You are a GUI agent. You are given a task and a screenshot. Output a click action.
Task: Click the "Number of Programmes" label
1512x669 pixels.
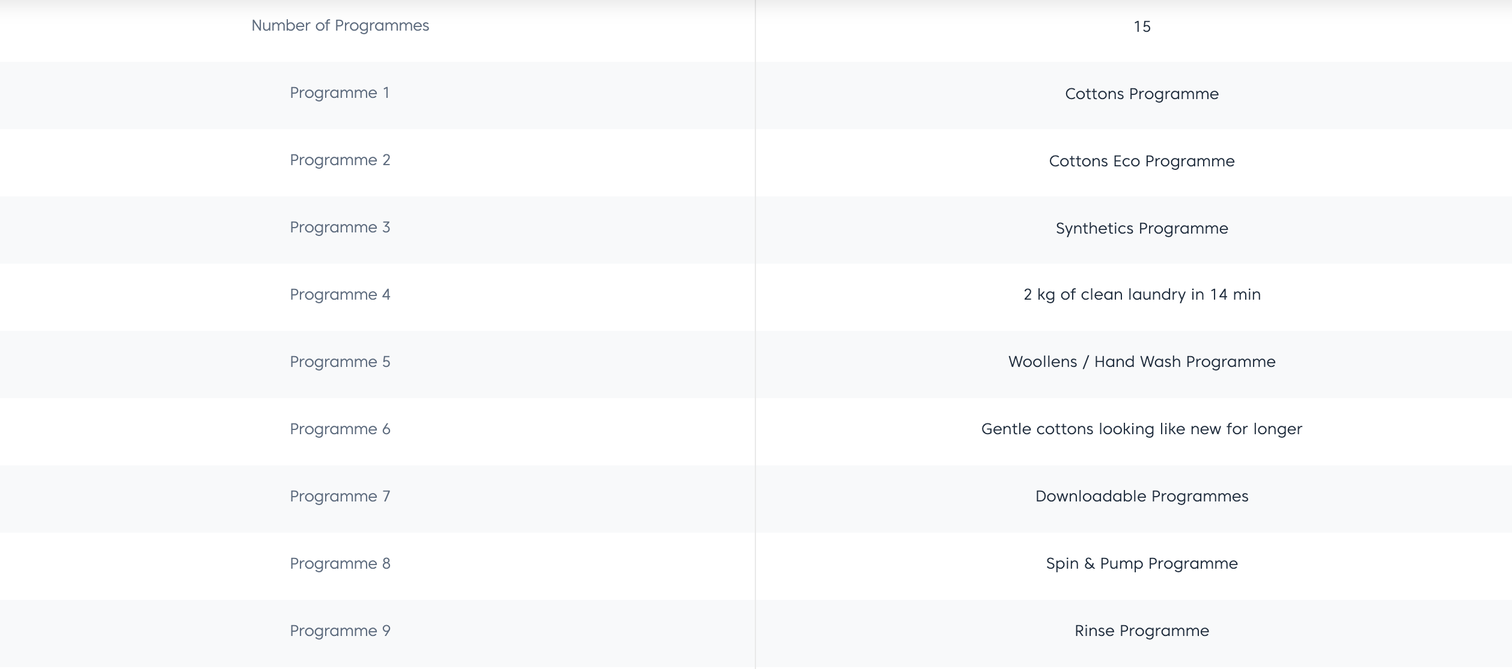point(340,26)
